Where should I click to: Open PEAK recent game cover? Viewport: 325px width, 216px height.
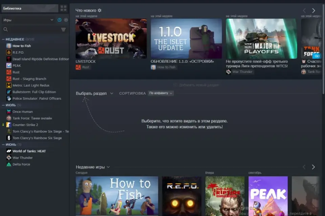point(268,196)
